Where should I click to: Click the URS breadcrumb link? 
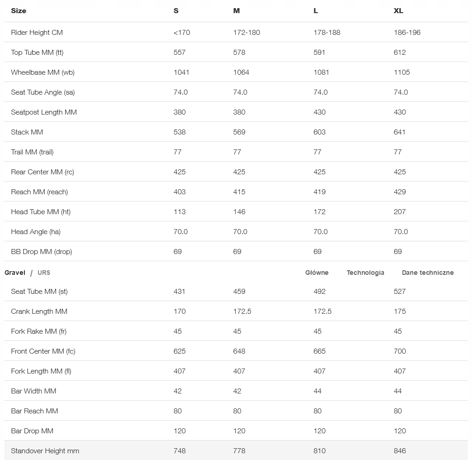click(x=44, y=273)
